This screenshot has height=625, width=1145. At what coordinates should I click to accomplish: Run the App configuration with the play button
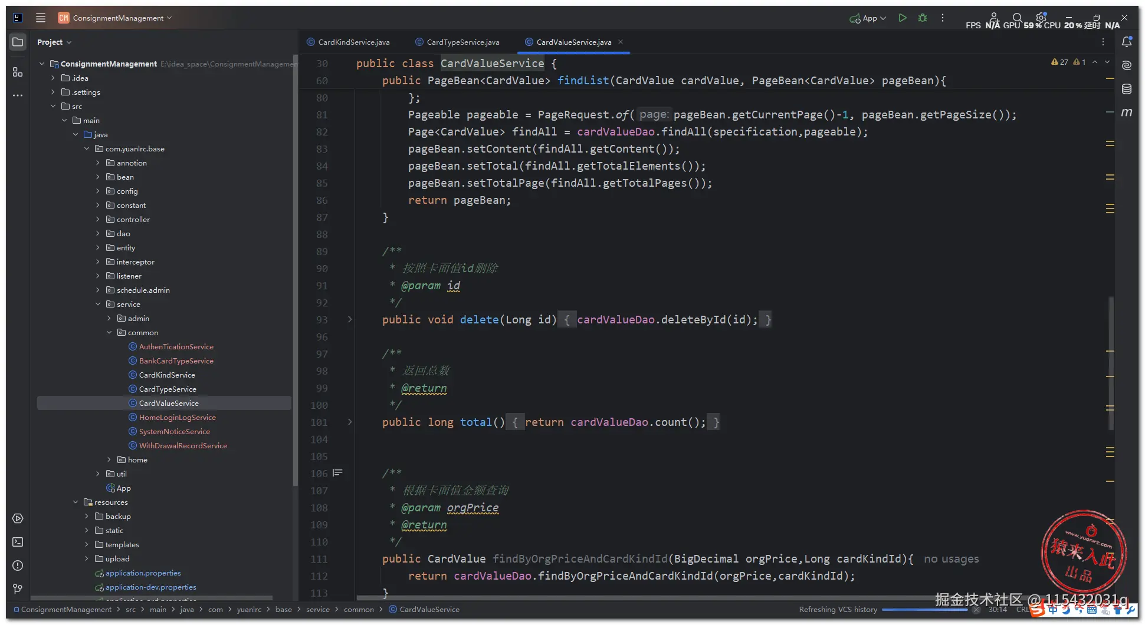[x=902, y=18]
